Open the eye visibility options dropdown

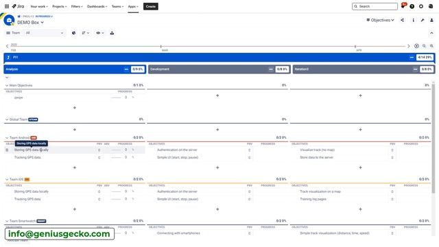pos(100,33)
